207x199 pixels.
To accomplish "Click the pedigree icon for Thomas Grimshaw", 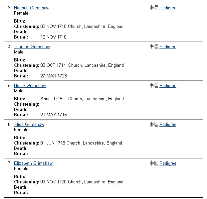I will pos(154,47).
